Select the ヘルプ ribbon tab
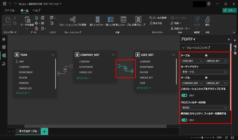This screenshot has width=238, height=140. (36, 11)
